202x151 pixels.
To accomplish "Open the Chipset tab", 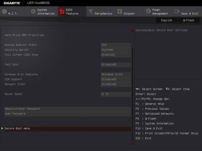I will (x=130, y=12).
